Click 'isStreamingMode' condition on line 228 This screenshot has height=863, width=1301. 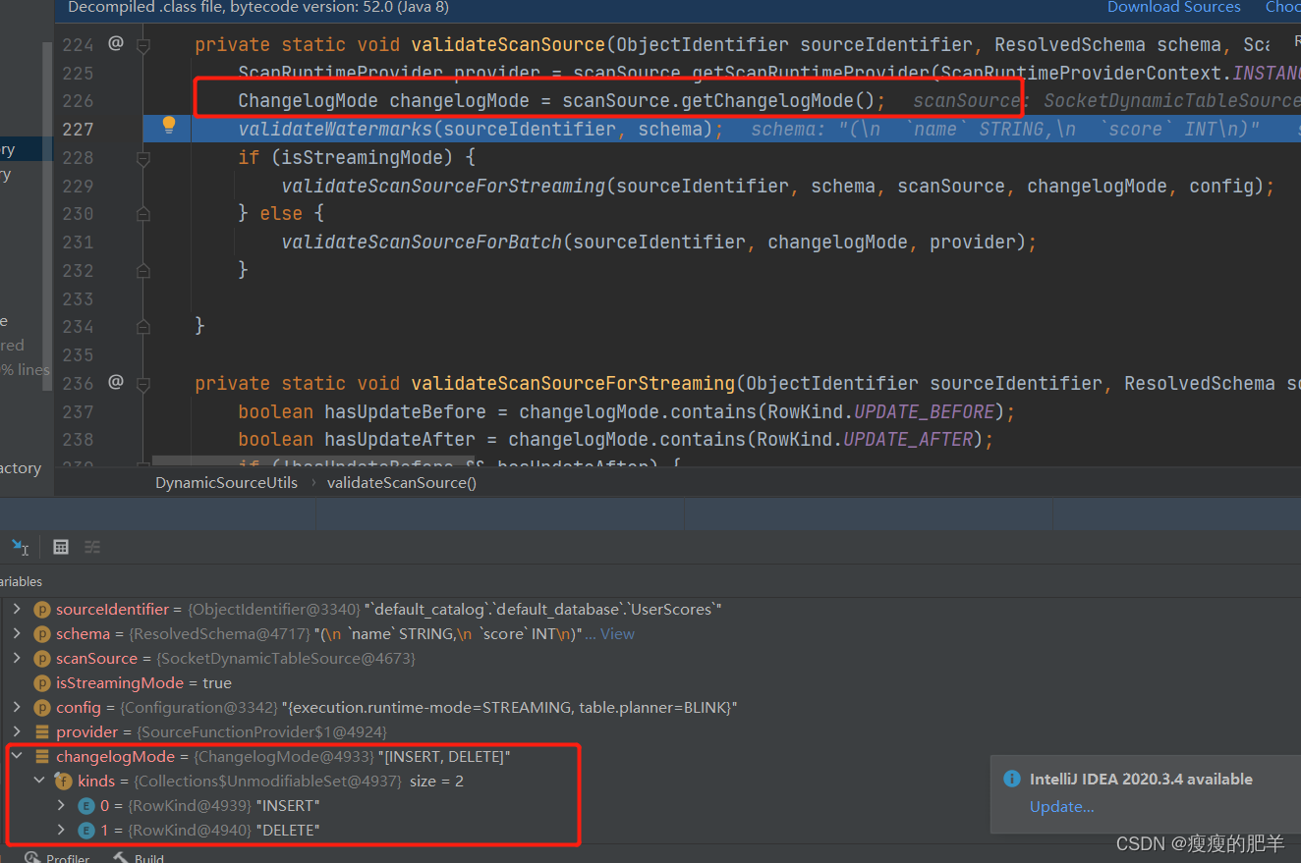click(x=357, y=157)
